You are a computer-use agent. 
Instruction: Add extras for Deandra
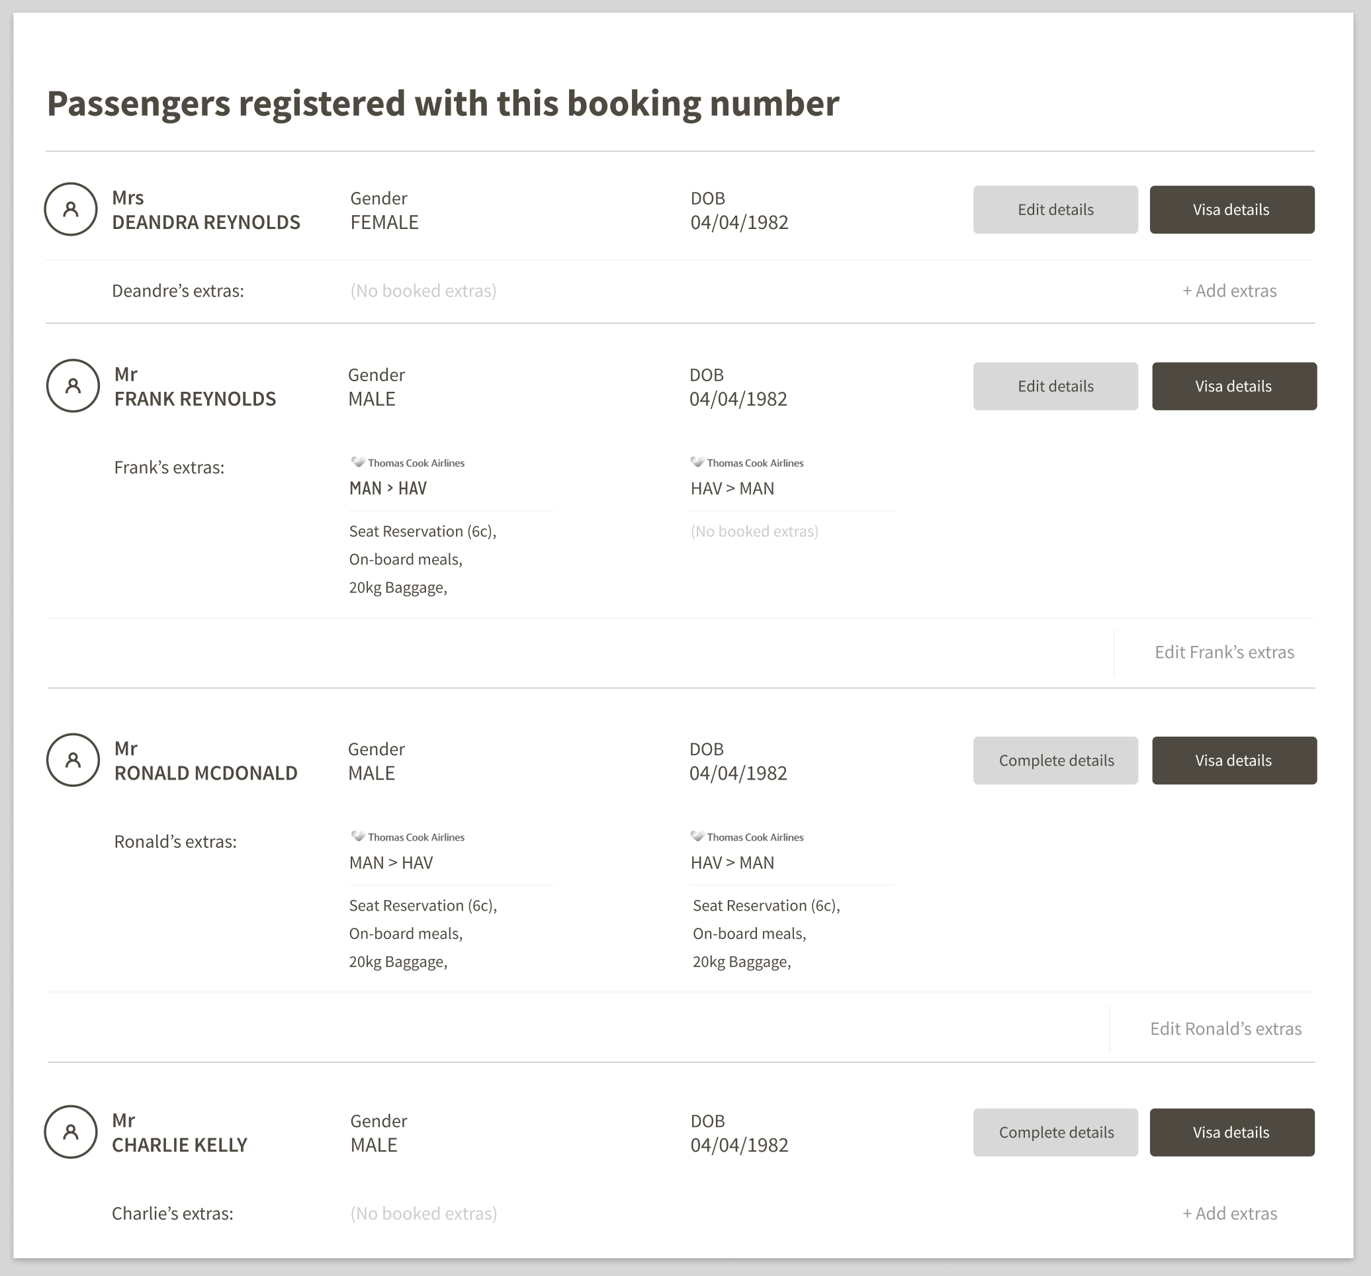point(1229,291)
